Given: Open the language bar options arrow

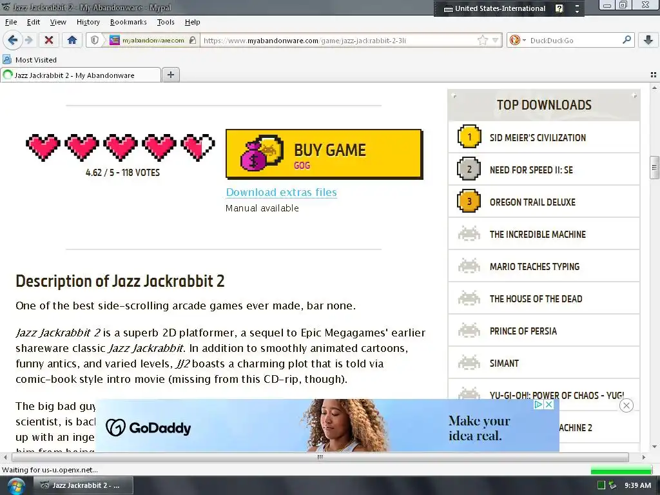Looking at the screenshot, I should point(577,8).
